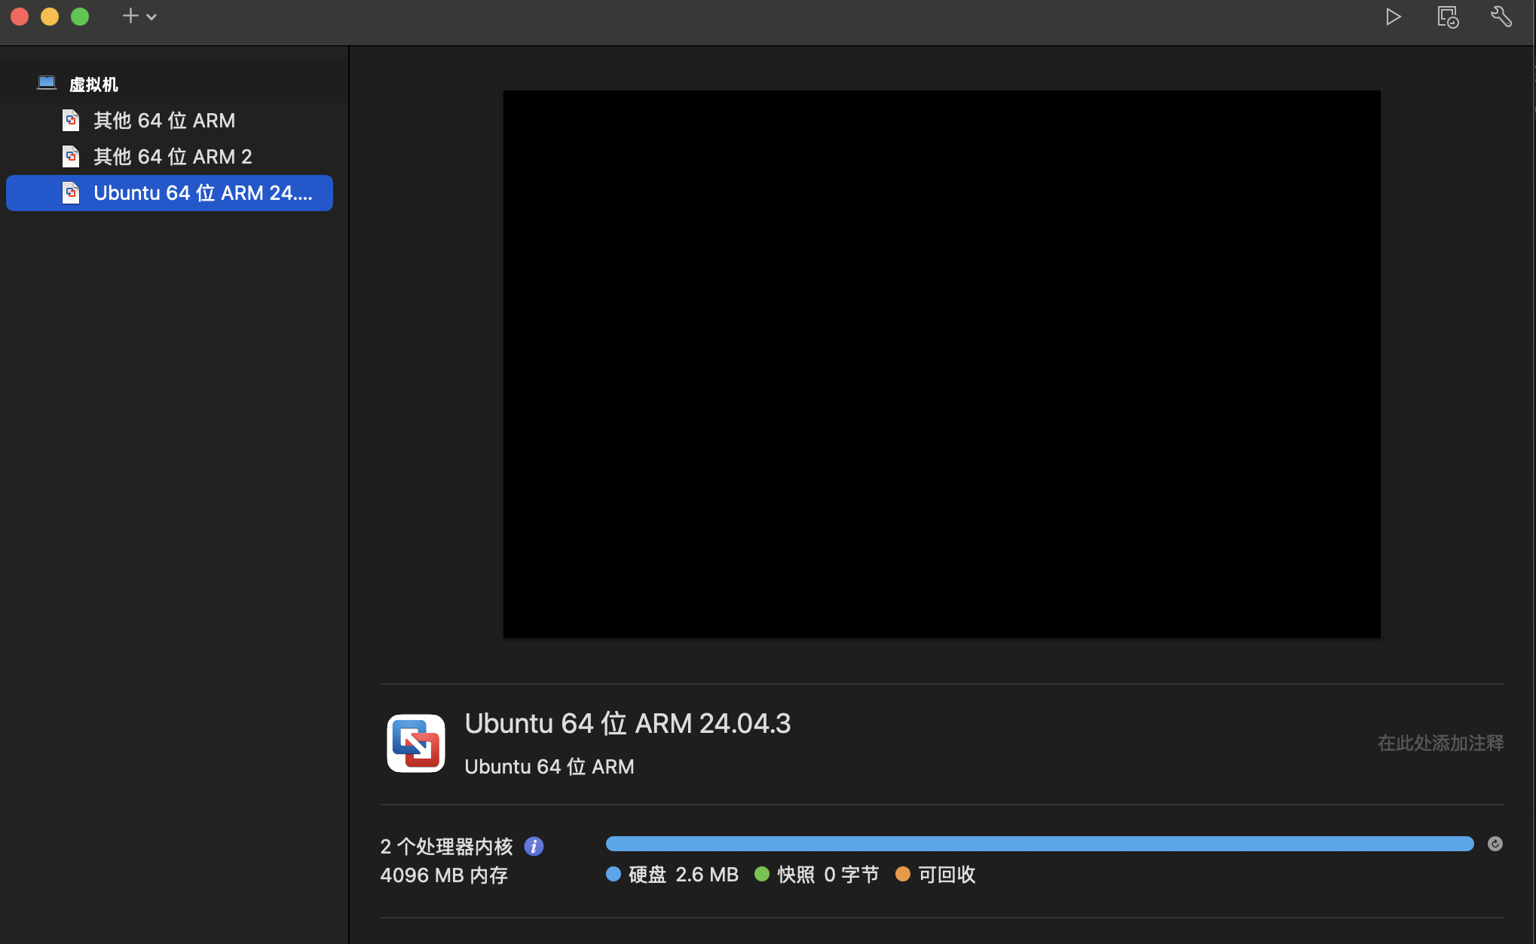Expand the add menu dropdown chevron
This screenshot has height=944, width=1536.
[x=151, y=17]
